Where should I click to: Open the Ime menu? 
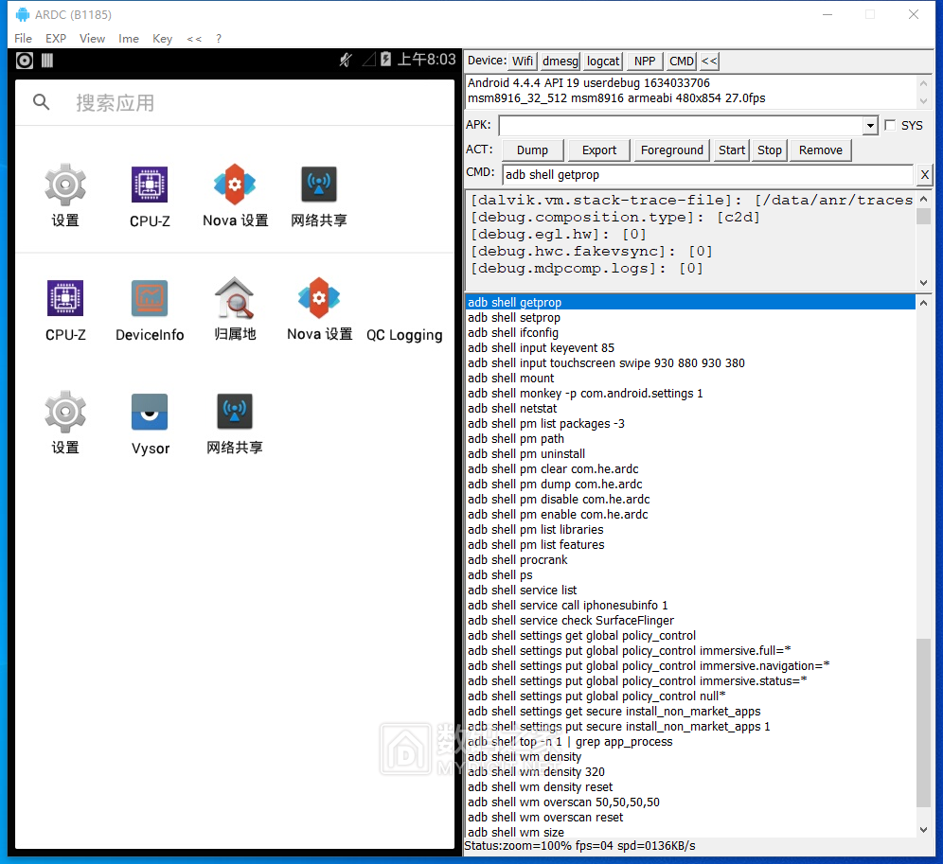point(129,39)
